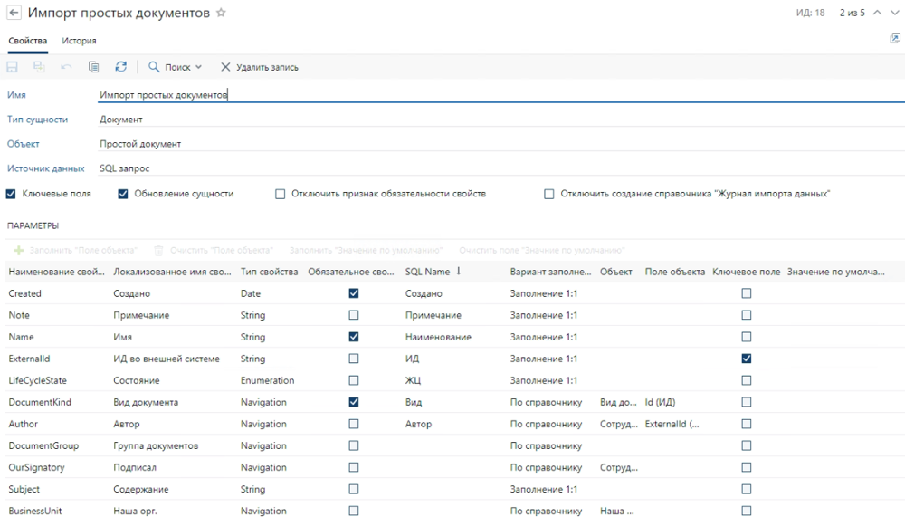Screen dimensions: 905x517
Task: Open card in new window icon
Action: point(893,40)
